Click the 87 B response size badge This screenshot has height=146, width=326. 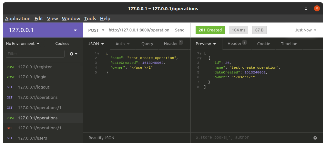pyautogui.click(x=259, y=30)
